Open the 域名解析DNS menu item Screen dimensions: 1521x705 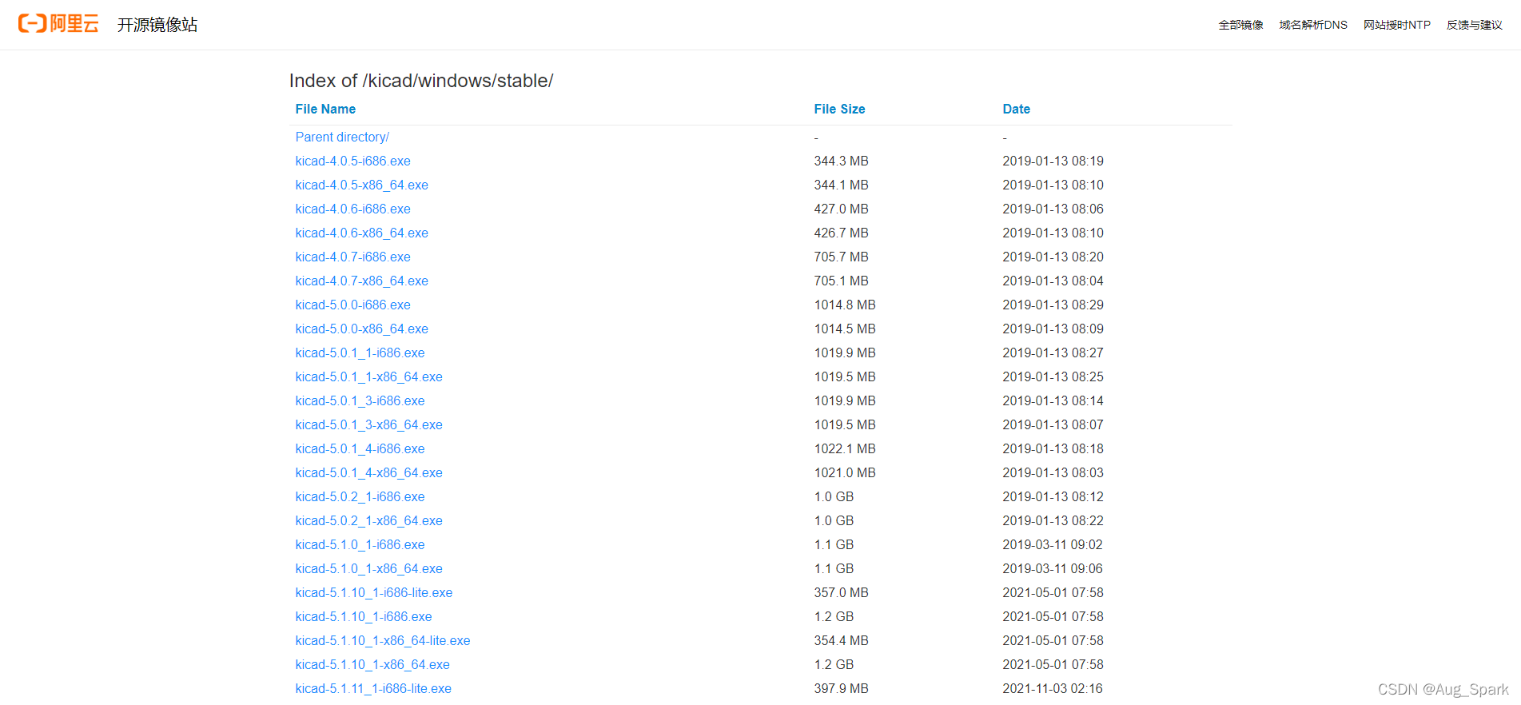pyautogui.click(x=1313, y=25)
